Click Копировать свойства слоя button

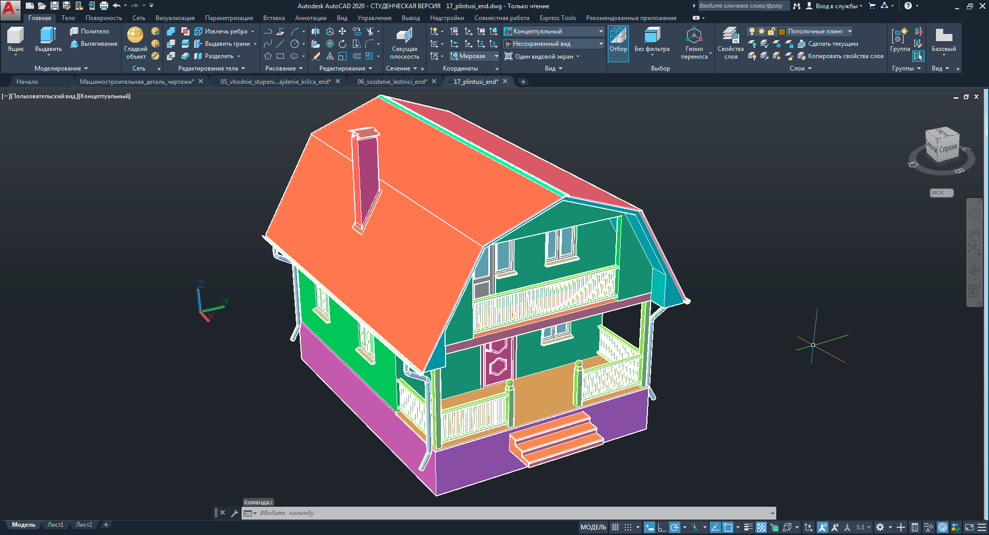pyautogui.click(x=840, y=56)
